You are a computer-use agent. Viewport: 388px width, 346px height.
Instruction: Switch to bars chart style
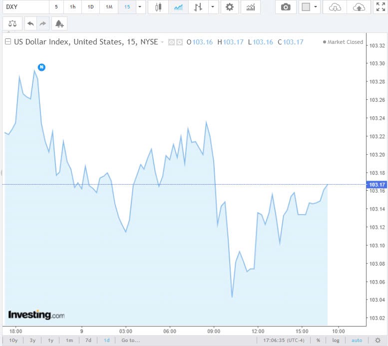point(198,7)
